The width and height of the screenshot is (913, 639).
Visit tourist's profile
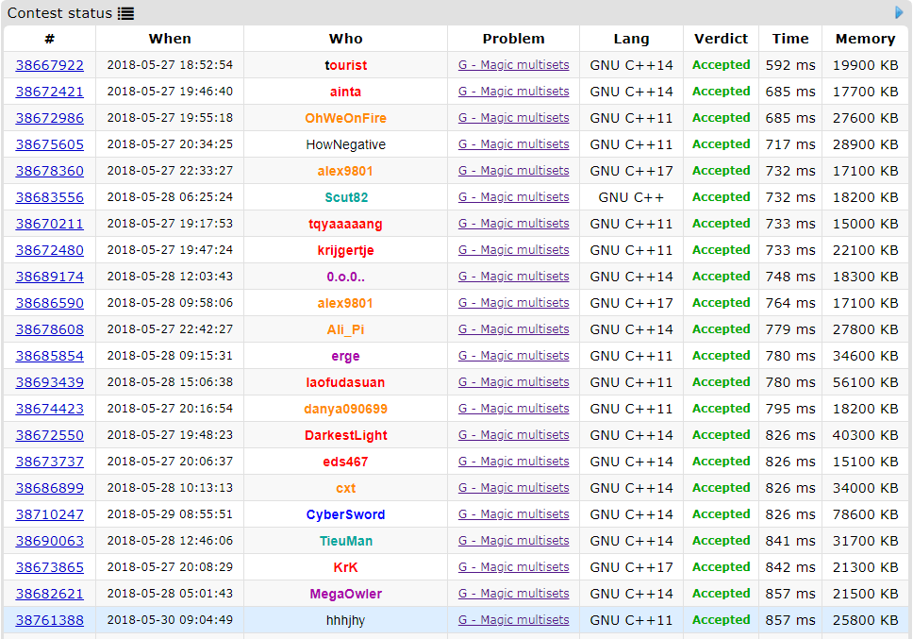[346, 65]
